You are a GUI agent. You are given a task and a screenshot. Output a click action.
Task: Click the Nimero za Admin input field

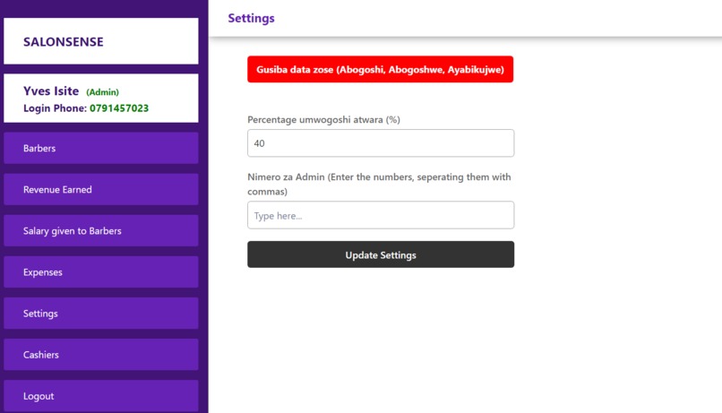[381, 215]
